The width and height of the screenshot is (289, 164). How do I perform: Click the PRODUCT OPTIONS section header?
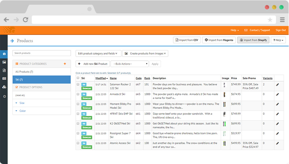41,87
